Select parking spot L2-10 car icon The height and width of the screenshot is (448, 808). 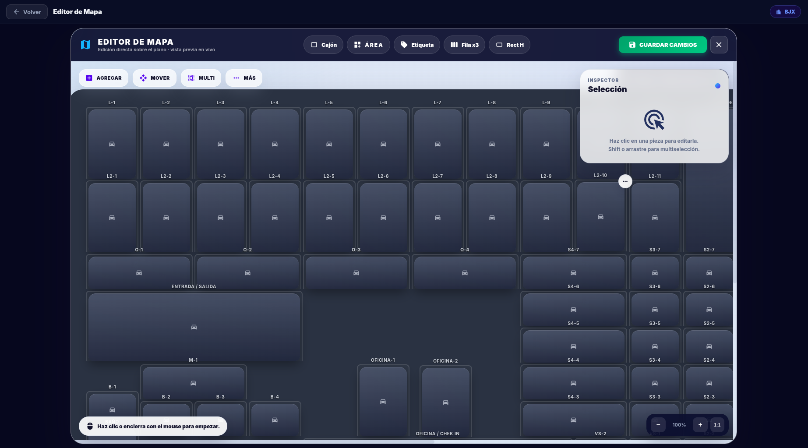pos(600,217)
